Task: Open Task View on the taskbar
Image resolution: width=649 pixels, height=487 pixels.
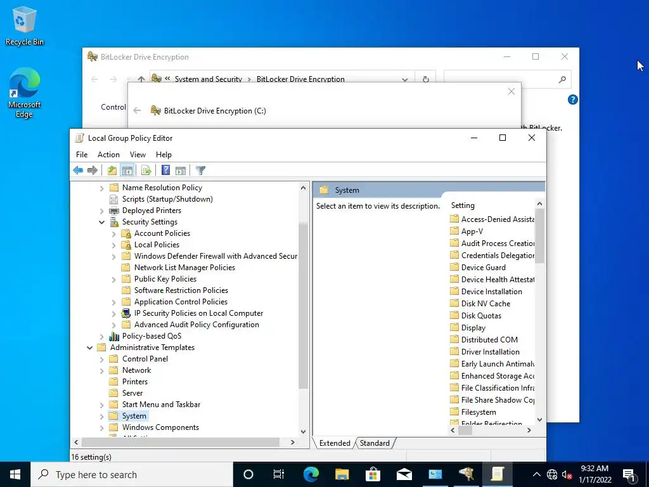Action: [x=279, y=474]
